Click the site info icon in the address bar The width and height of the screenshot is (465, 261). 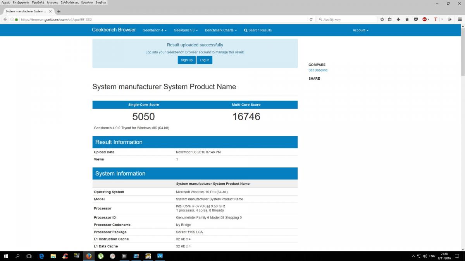(x=12, y=19)
